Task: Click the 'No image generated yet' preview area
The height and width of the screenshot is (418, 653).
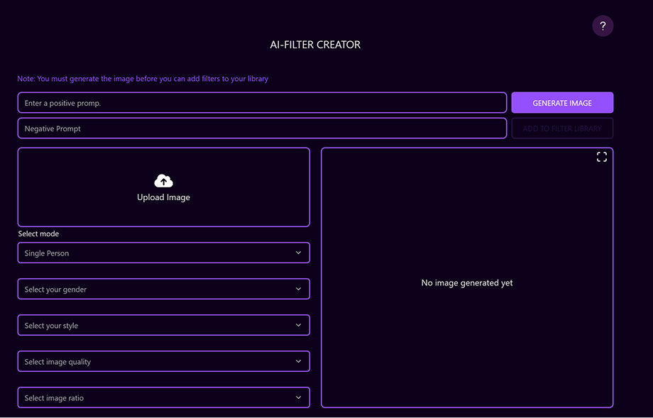Action: [x=466, y=283]
